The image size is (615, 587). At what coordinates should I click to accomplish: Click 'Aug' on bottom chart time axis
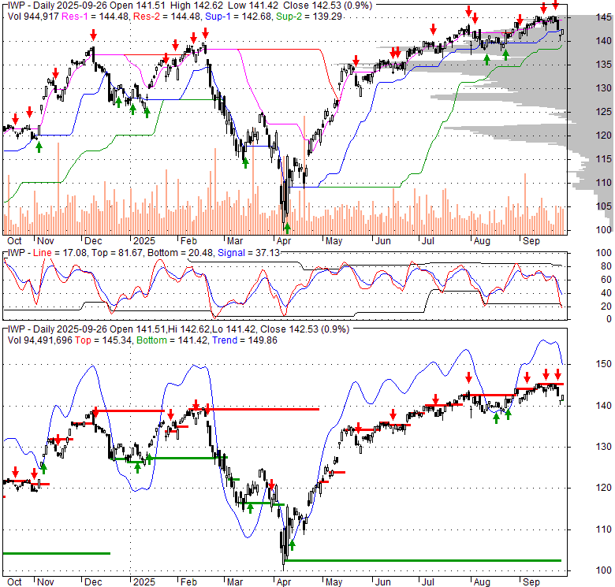point(482,582)
